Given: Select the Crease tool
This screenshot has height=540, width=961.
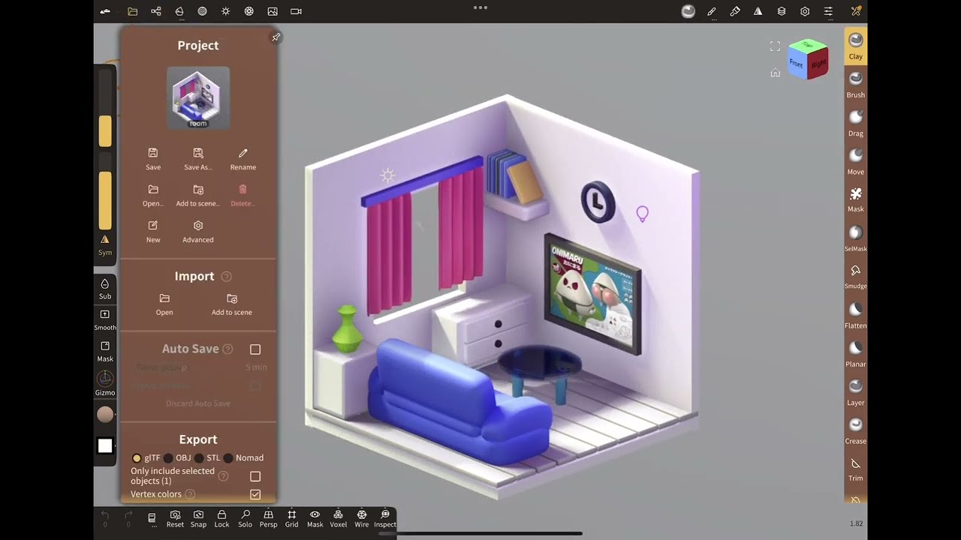Looking at the screenshot, I should [x=856, y=430].
